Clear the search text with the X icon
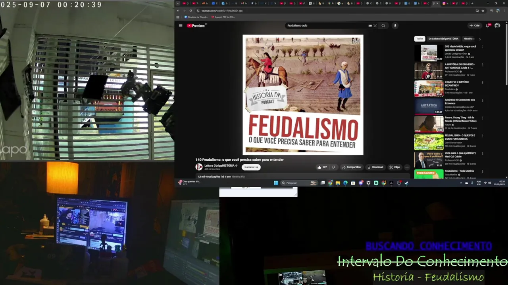 tap(375, 26)
